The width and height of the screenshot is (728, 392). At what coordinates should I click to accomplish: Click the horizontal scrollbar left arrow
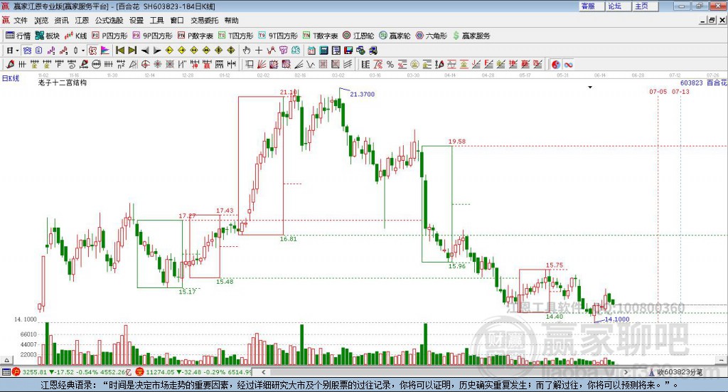[263, 372]
